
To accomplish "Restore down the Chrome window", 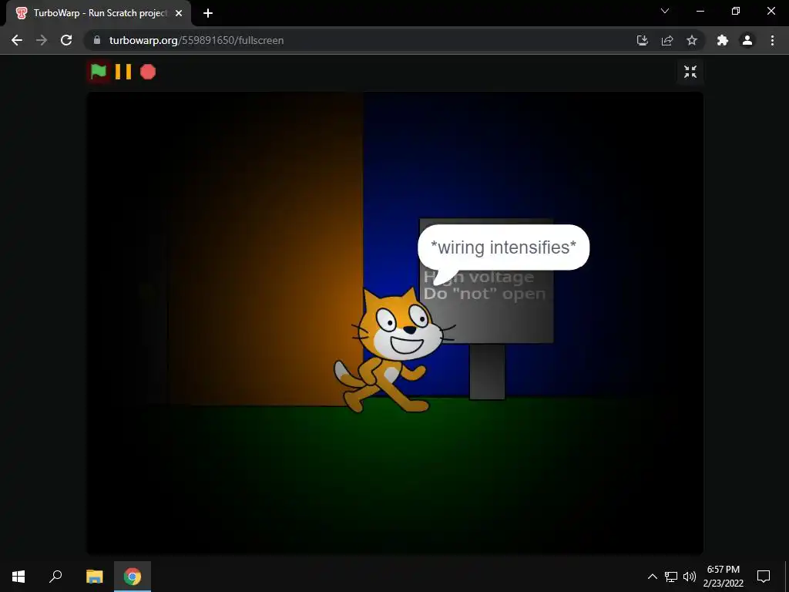I will click(x=736, y=11).
